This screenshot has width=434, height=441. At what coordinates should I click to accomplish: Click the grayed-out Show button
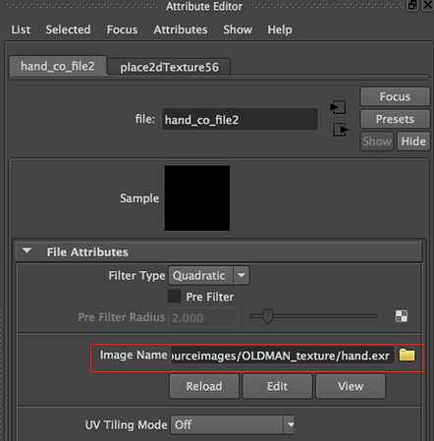(x=377, y=141)
